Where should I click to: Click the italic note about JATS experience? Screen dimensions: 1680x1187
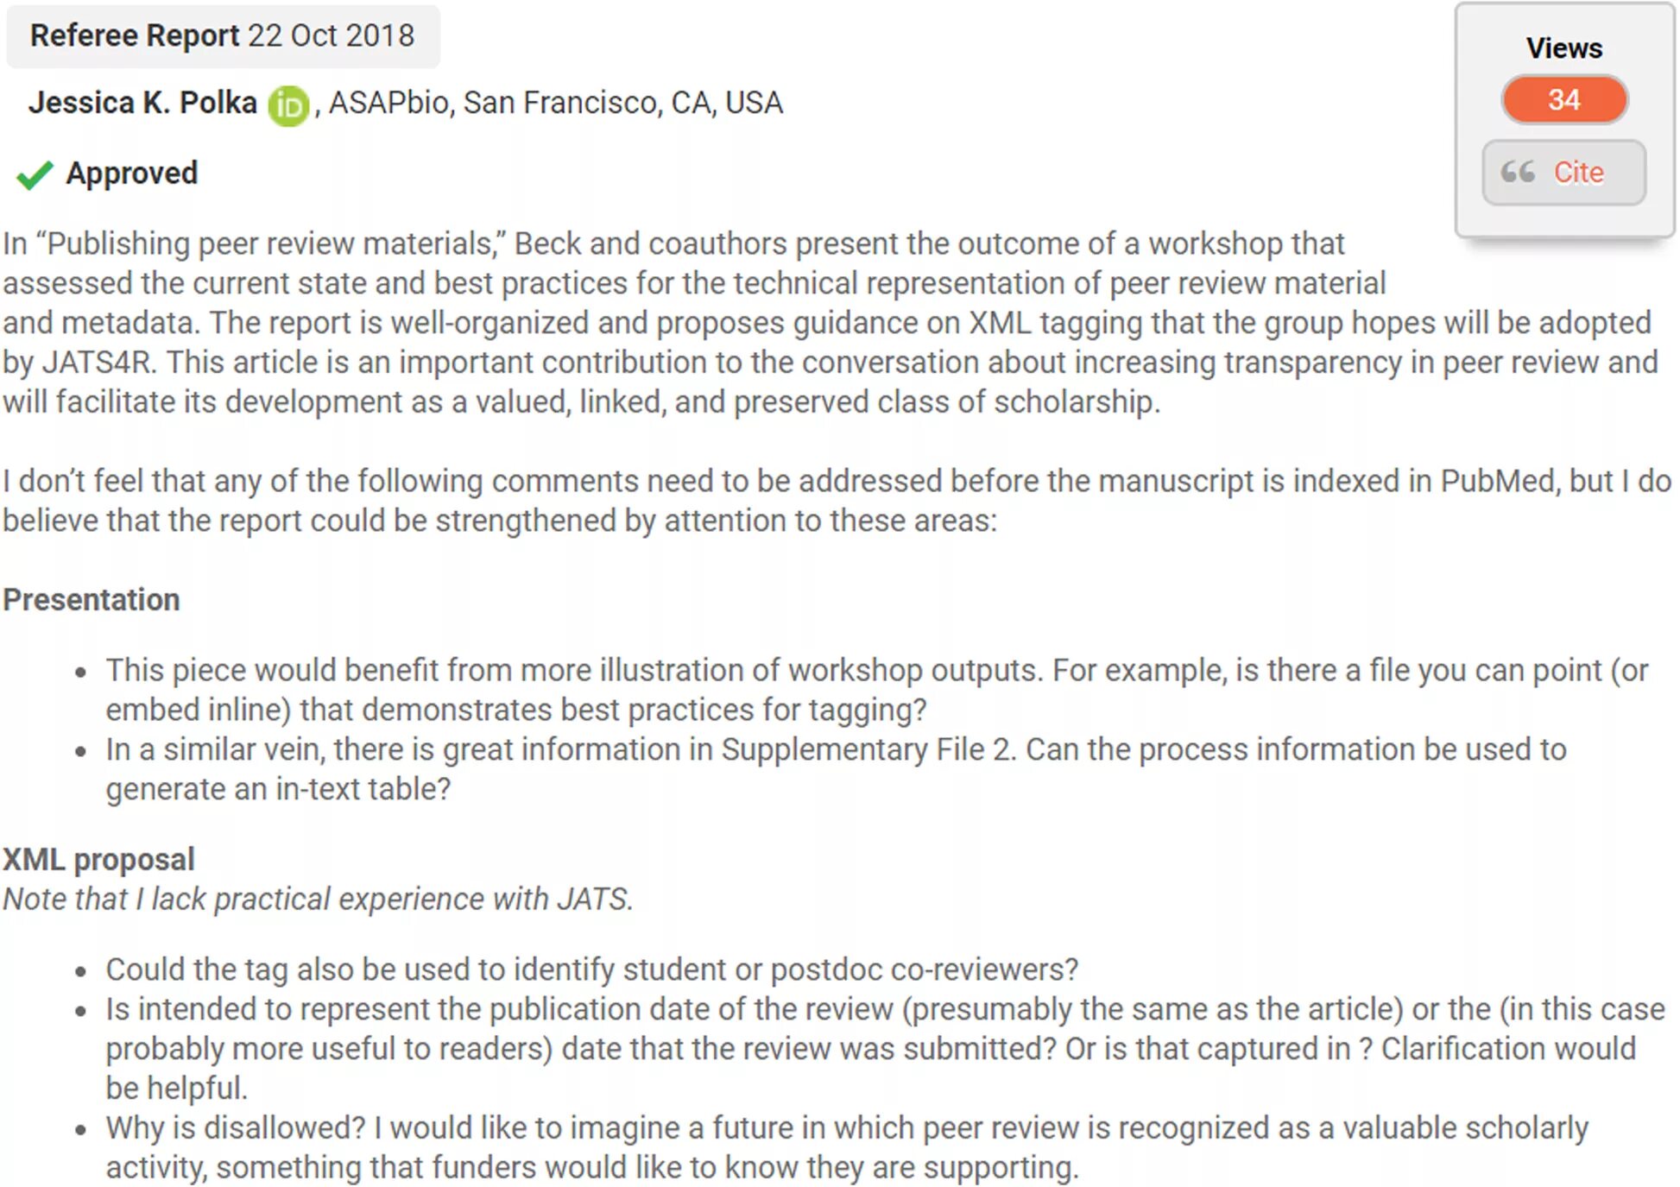pos(319,899)
